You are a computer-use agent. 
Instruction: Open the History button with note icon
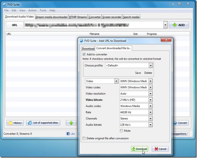click(x=15, y=123)
